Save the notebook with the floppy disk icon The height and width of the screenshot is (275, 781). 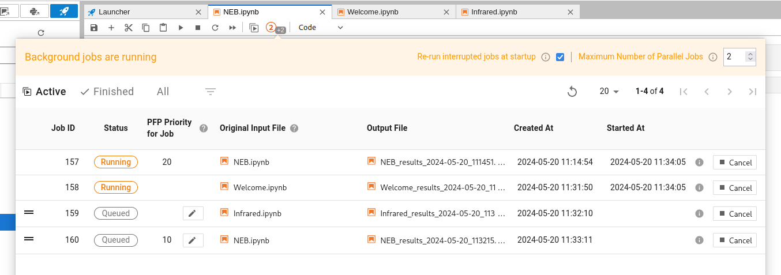pyautogui.click(x=94, y=28)
